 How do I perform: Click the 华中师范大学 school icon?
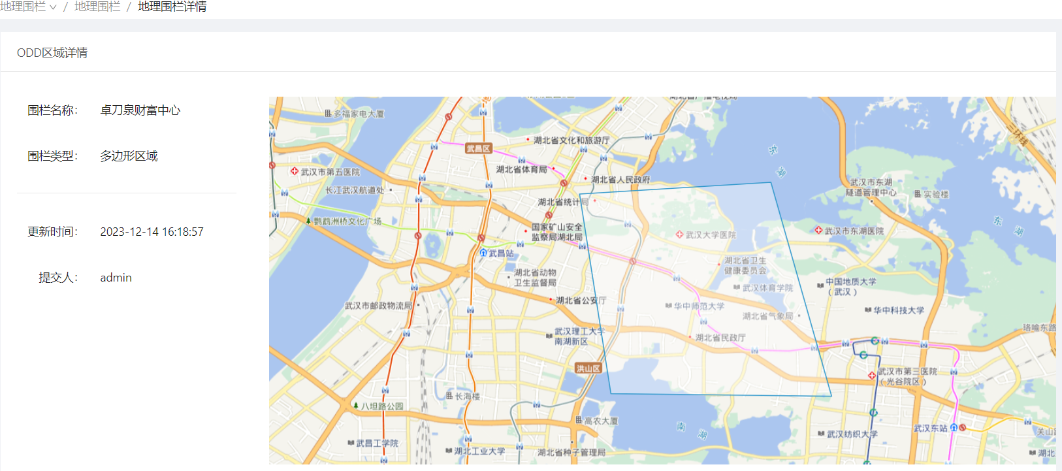tap(669, 306)
